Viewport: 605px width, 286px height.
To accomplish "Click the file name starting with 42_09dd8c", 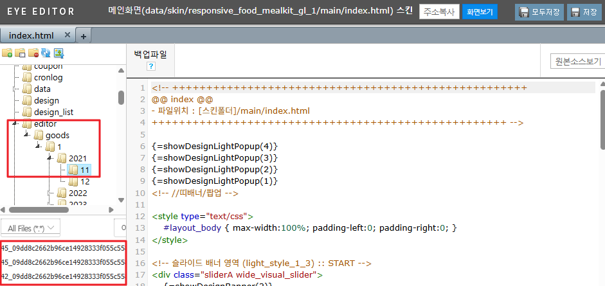I will [x=63, y=277].
